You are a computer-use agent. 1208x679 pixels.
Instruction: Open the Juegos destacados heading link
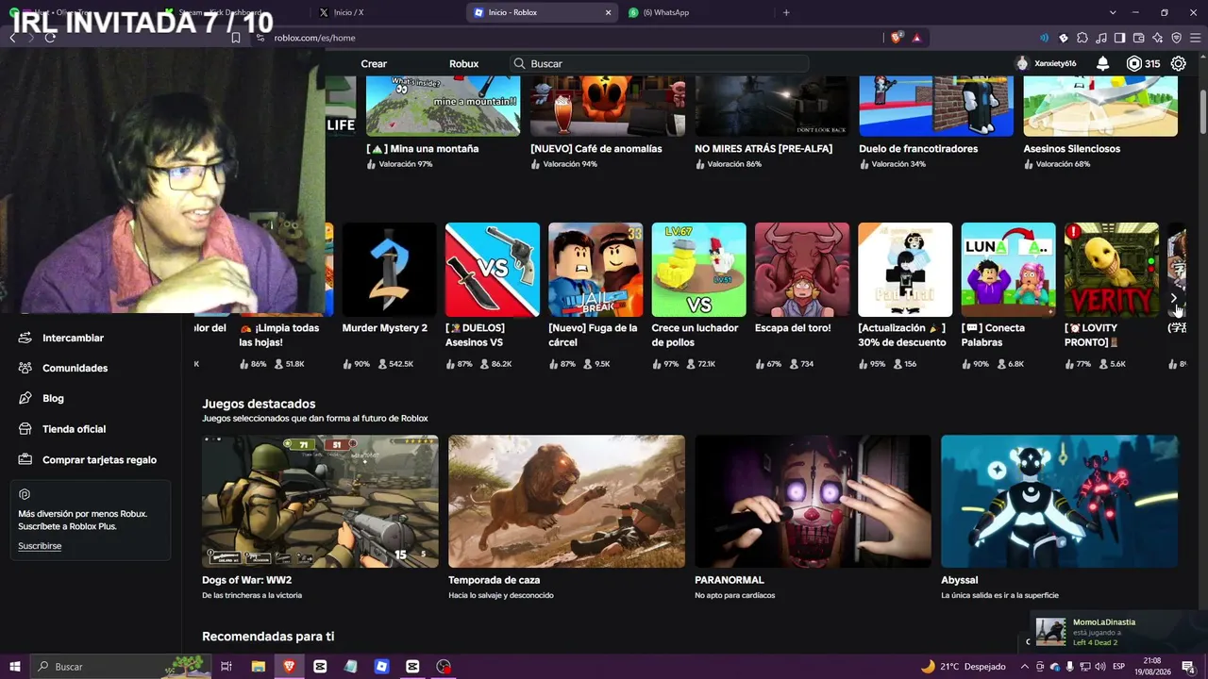tap(259, 404)
